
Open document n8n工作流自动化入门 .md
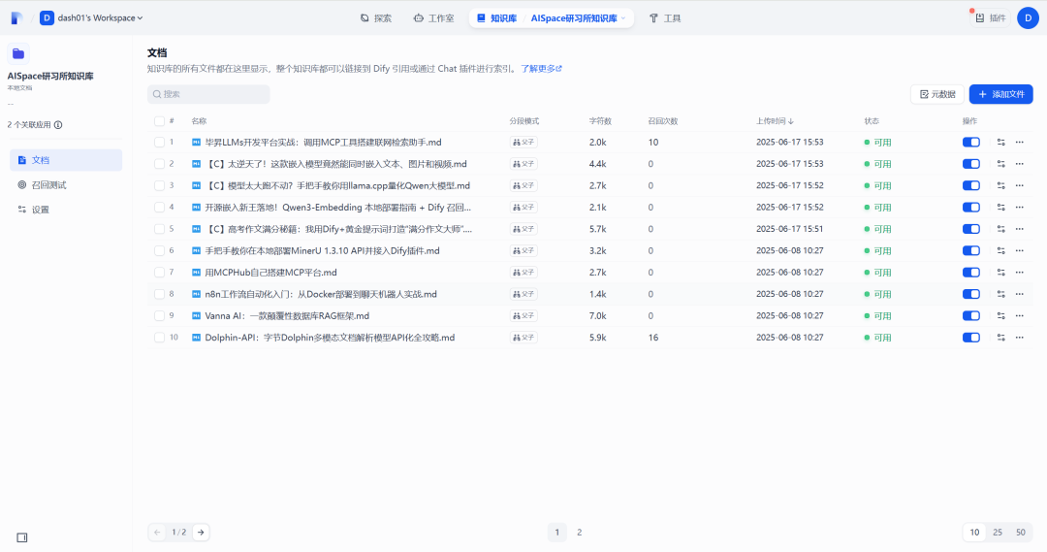(x=321, y=294)
